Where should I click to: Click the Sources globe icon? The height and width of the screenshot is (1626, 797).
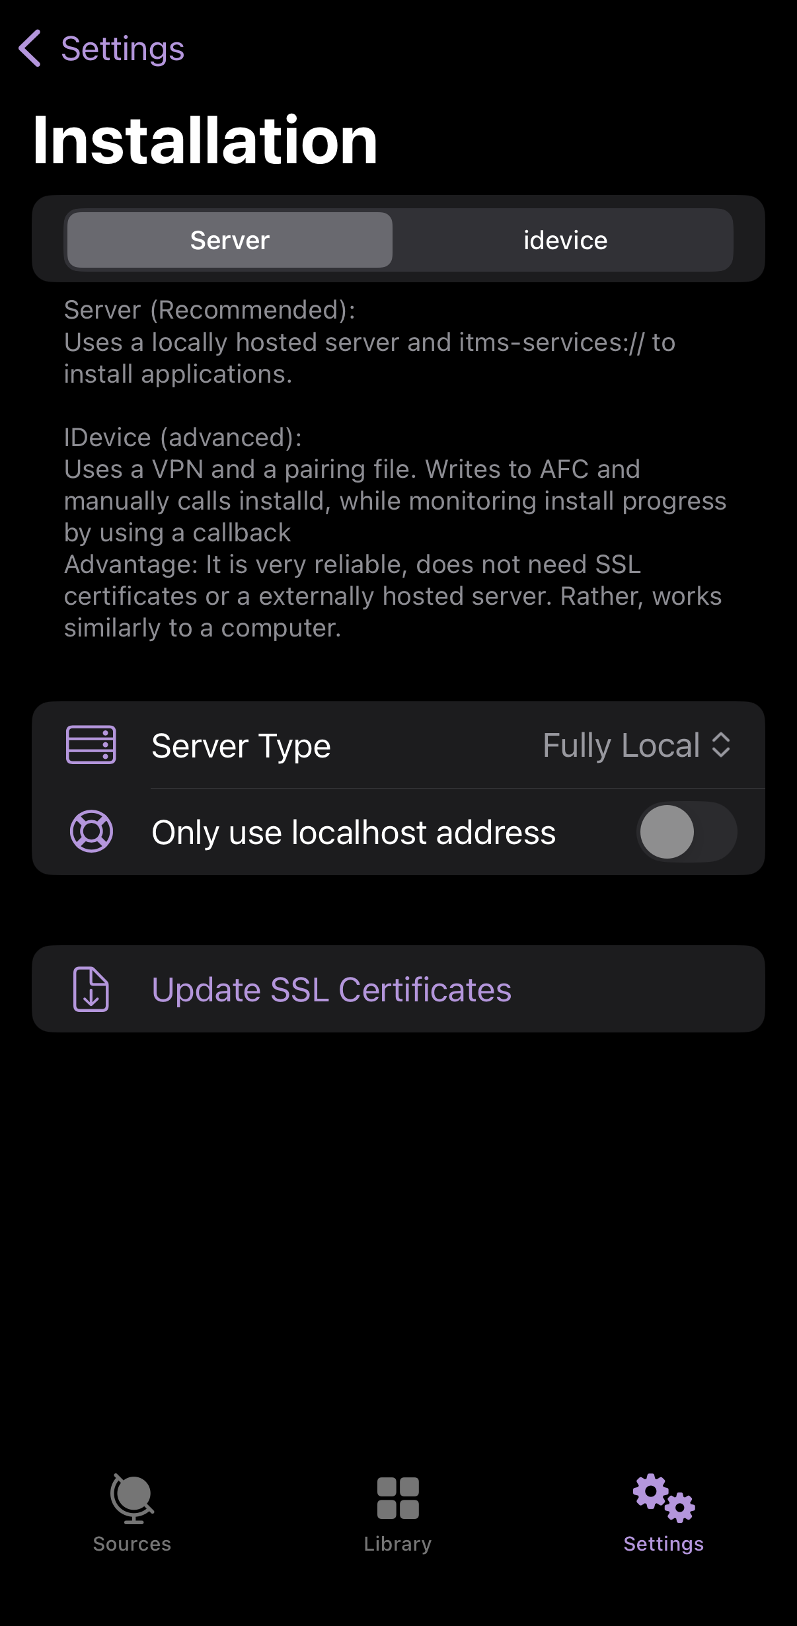pos(132,1498)
